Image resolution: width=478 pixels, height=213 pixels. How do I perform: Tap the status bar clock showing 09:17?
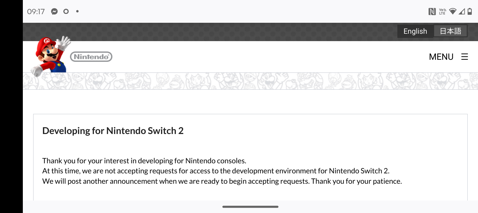point(36,12)
